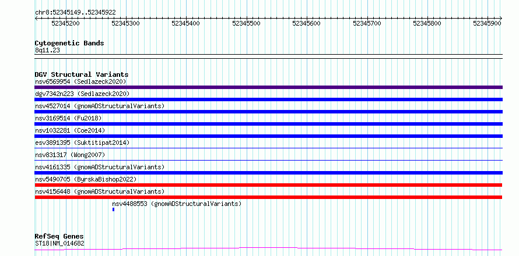The image size is (519, 256).
Task: Select the nsv4161335 (gnomADStructuralVariants) label
Action: tap(100, 167)
